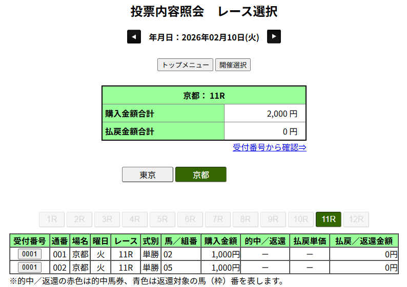Click the disabled 1R race button
407x287 pixels.
(52, 219)
